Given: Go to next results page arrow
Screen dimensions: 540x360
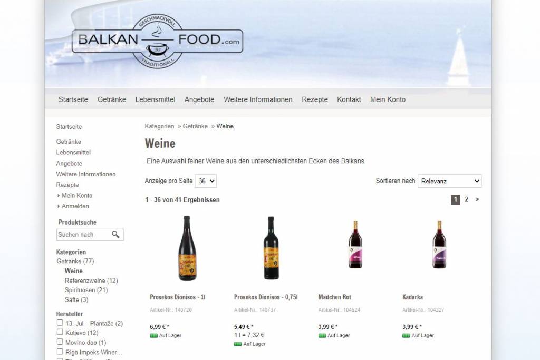Looking at the screenshot, I should point(477,199).
